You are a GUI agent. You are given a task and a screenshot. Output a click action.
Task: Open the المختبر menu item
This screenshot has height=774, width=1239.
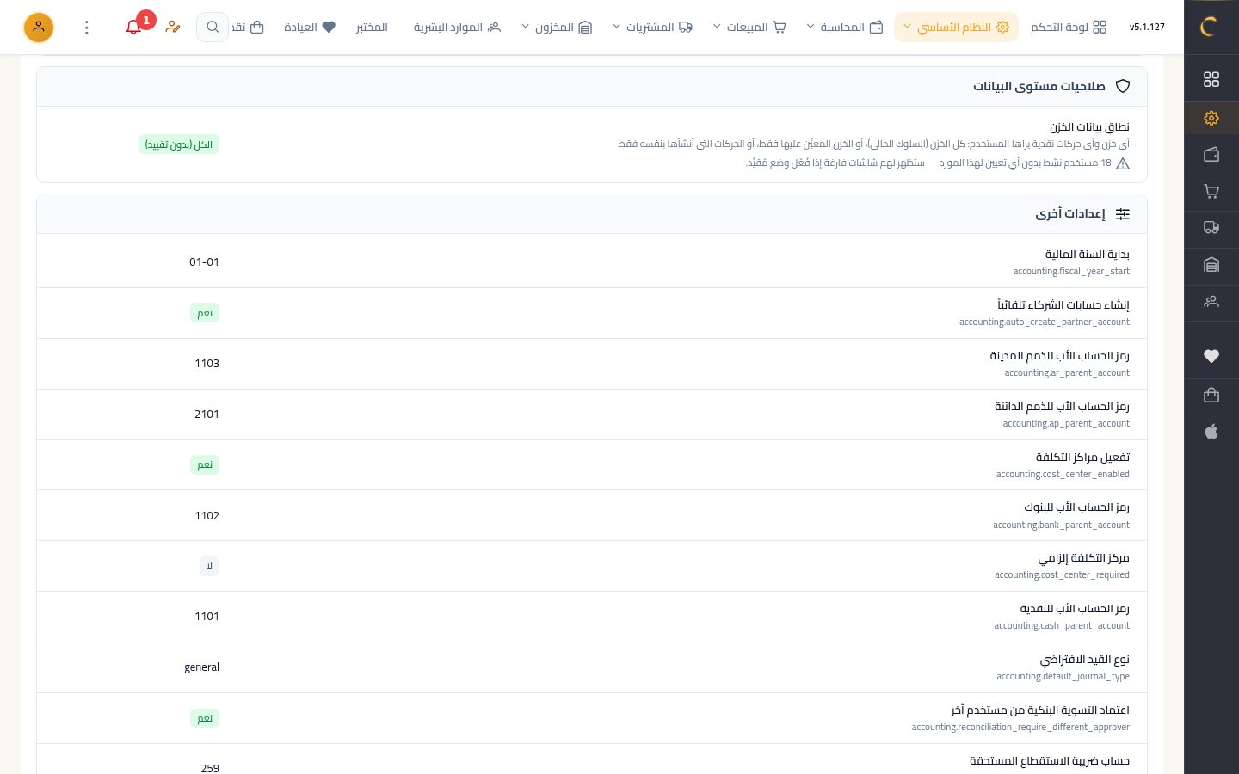click(372, 27)
